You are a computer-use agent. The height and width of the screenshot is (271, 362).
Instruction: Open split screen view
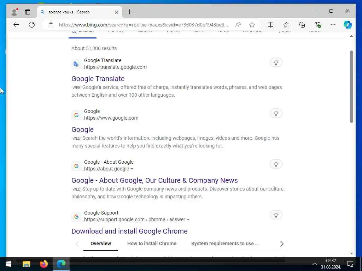click(x=270, y=25)
